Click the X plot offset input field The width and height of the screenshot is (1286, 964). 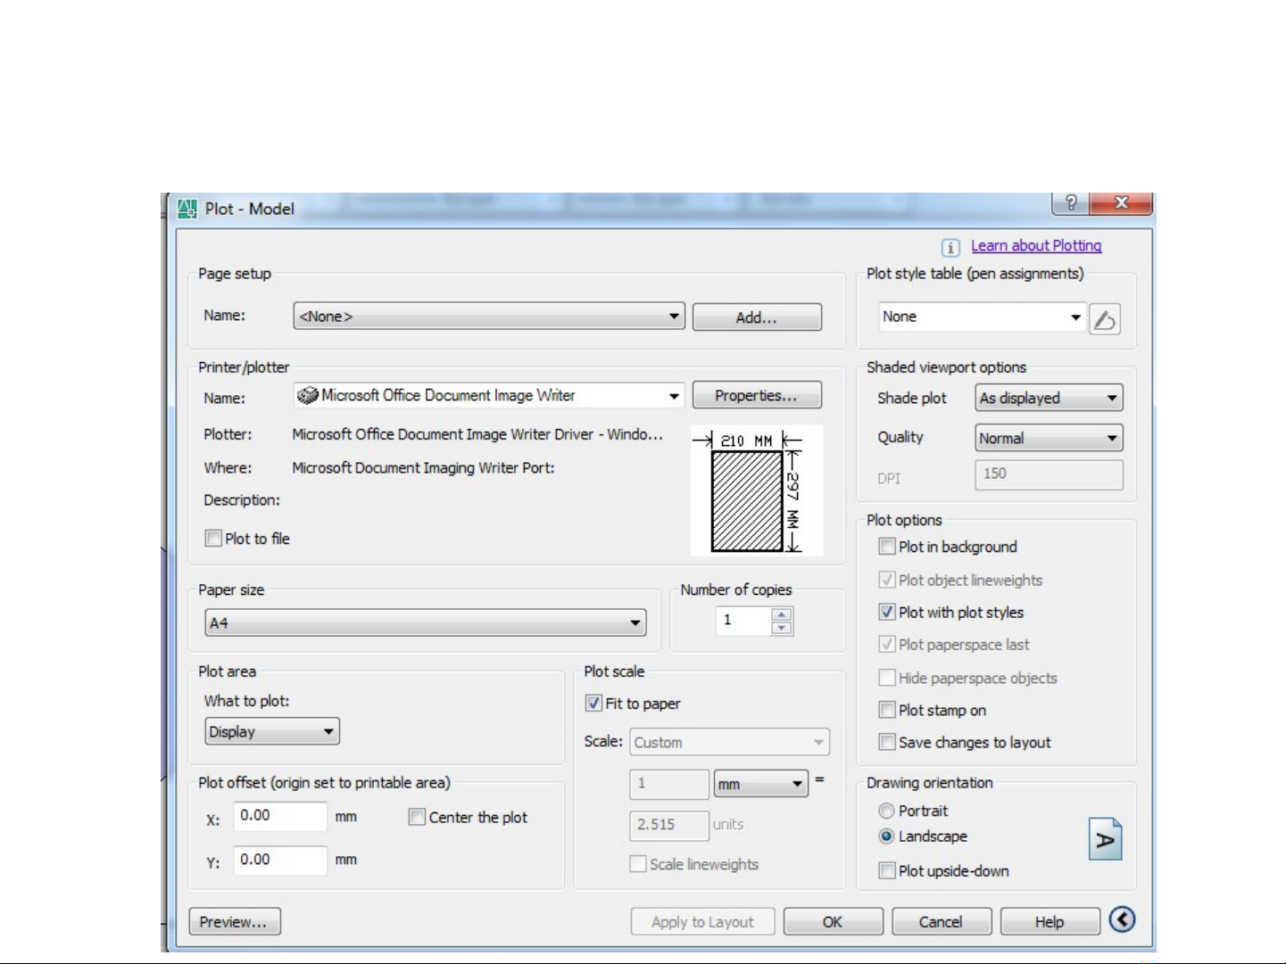tap(280, 816)
